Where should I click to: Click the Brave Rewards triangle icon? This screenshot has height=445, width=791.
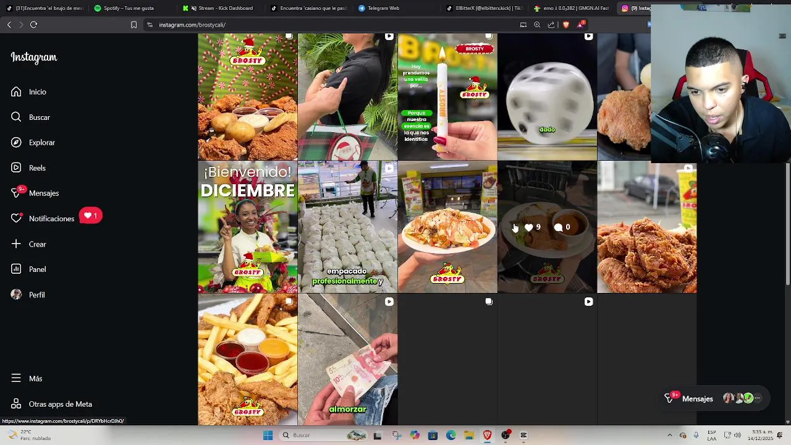pos(580,25)
